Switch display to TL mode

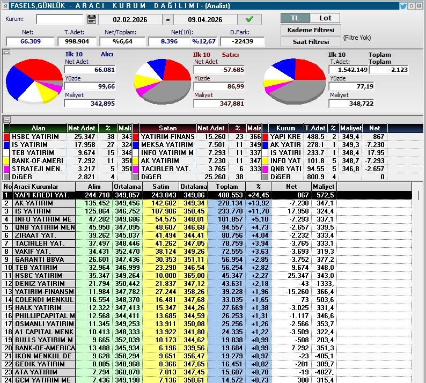coord(295,18)
